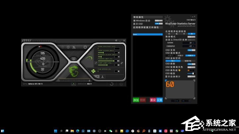Click the save profile floppy icon

pos(58,80)
